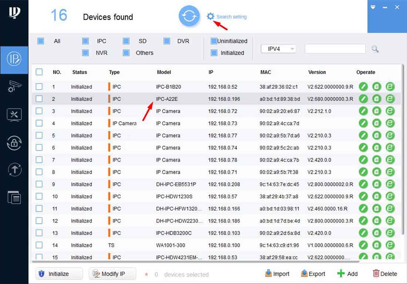Toggle the SD filter checkbox

click(126, 41)
